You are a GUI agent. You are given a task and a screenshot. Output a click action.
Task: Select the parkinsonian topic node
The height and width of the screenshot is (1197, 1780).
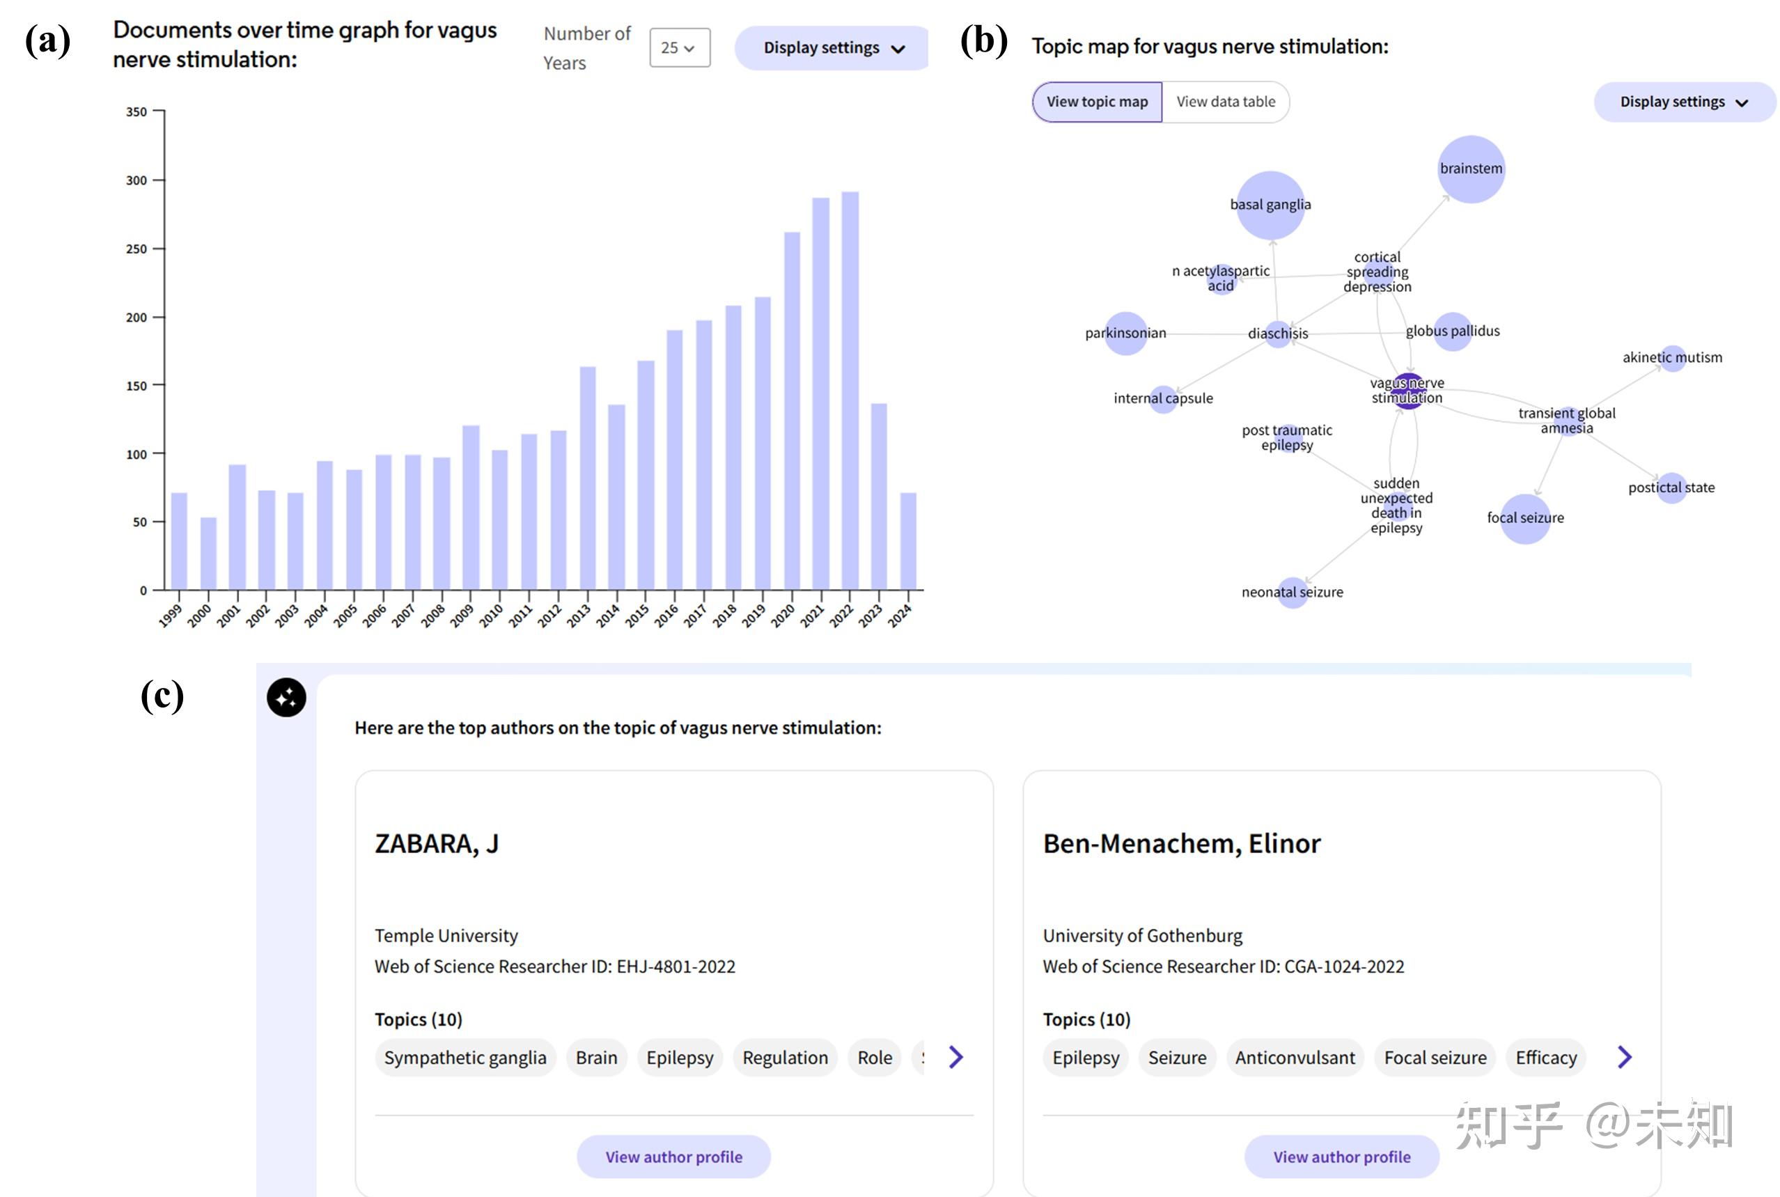coord(1125,334)
